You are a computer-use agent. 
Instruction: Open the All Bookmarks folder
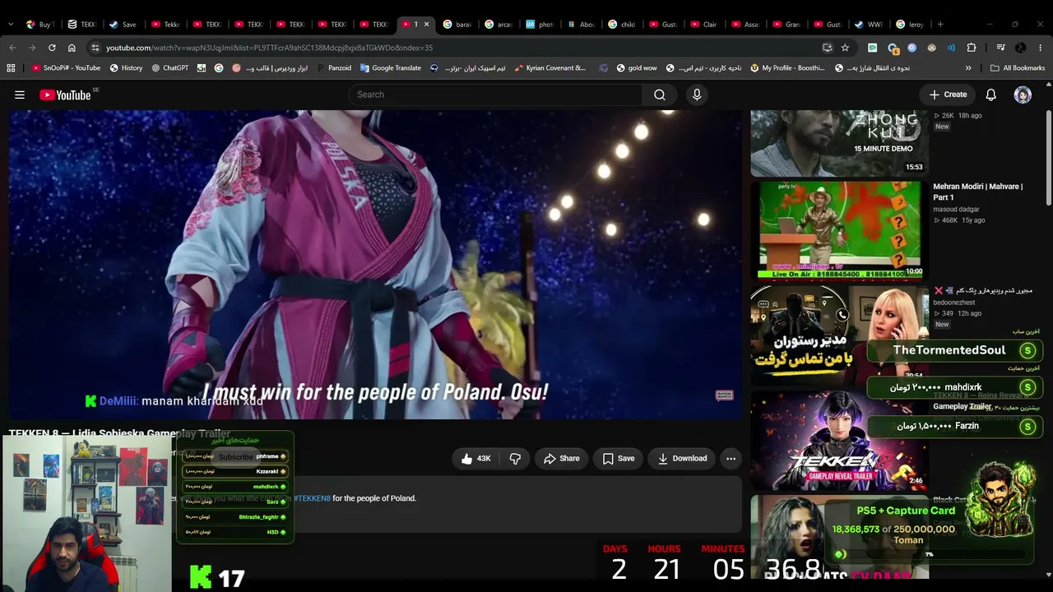(x=1018, y=68)
